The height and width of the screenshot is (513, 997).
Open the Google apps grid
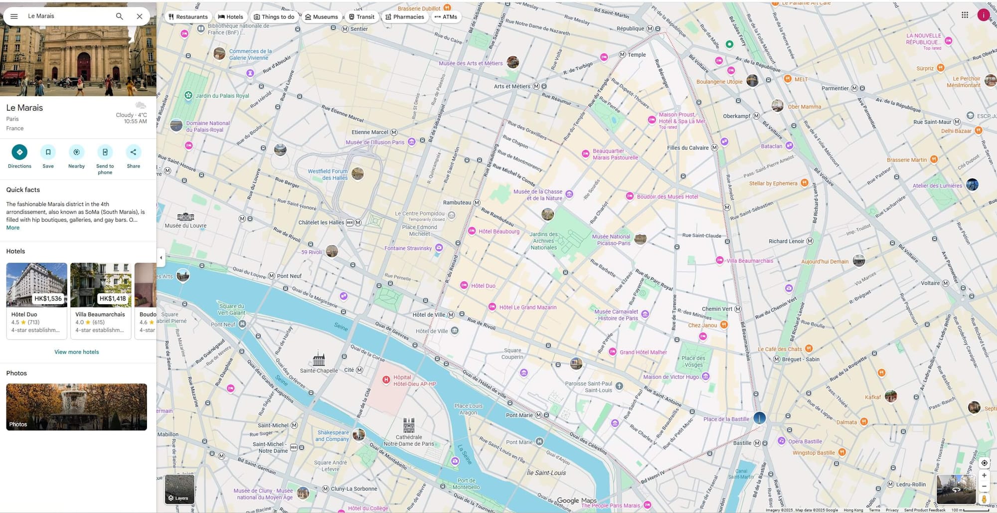coord(965,15)
